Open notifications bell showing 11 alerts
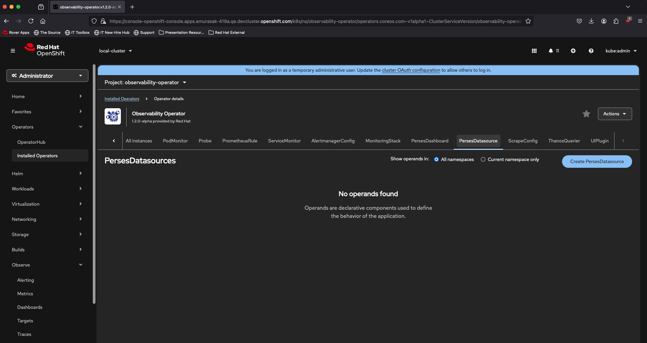Screen dimensions: 647x343 click(x=554, y=51)
